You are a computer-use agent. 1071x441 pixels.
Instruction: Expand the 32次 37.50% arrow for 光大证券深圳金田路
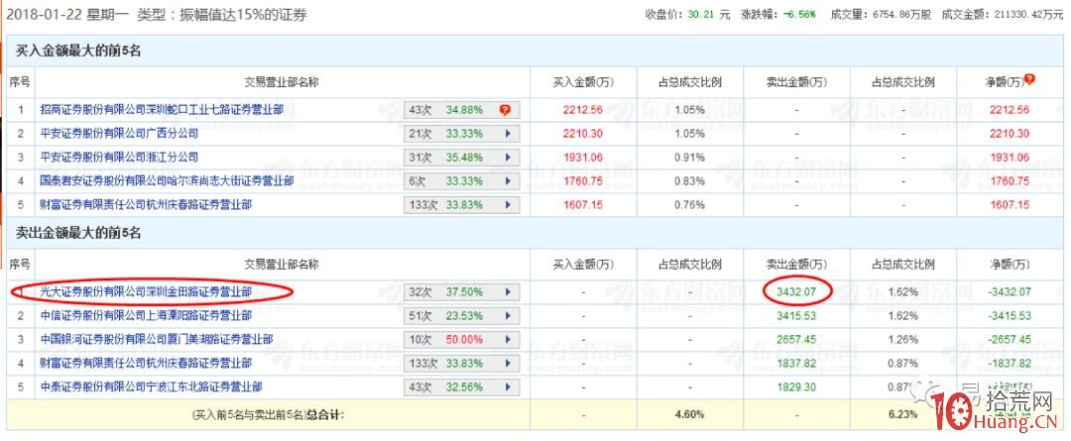click(x=508, y=292)
